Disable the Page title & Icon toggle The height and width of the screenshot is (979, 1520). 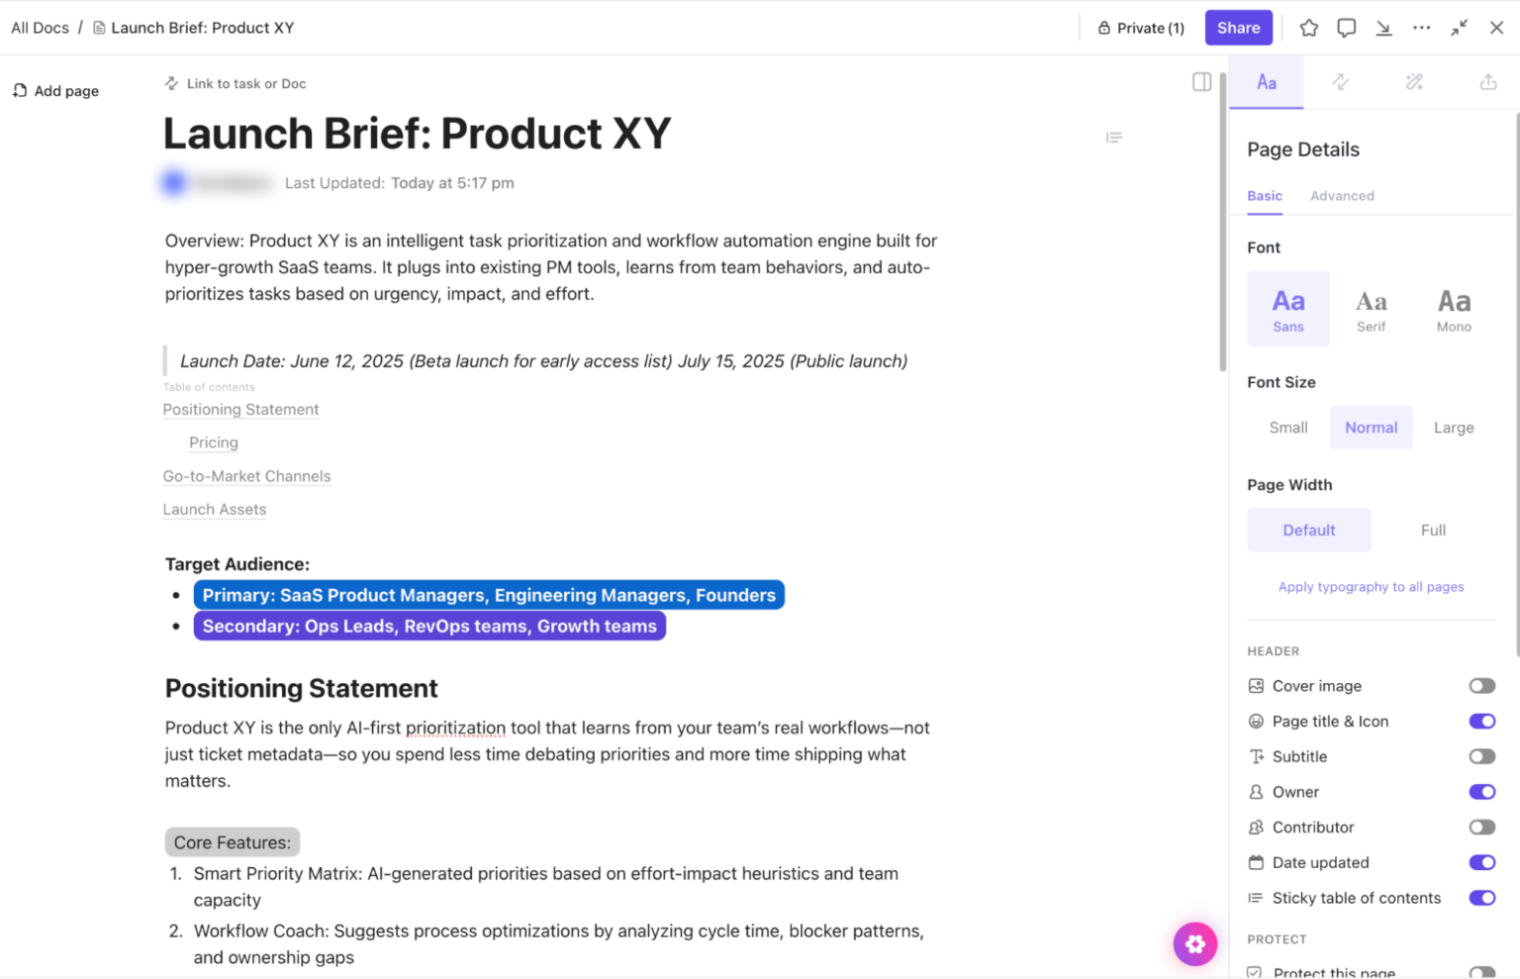[x=1481, y=721]
